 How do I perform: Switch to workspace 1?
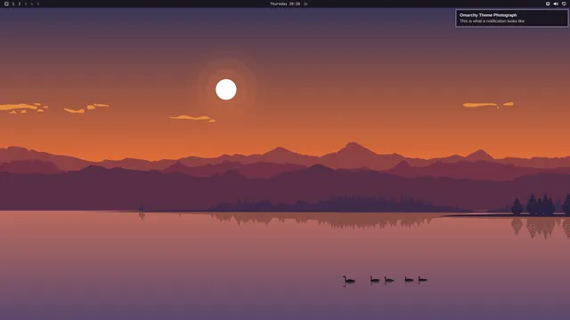13,4
